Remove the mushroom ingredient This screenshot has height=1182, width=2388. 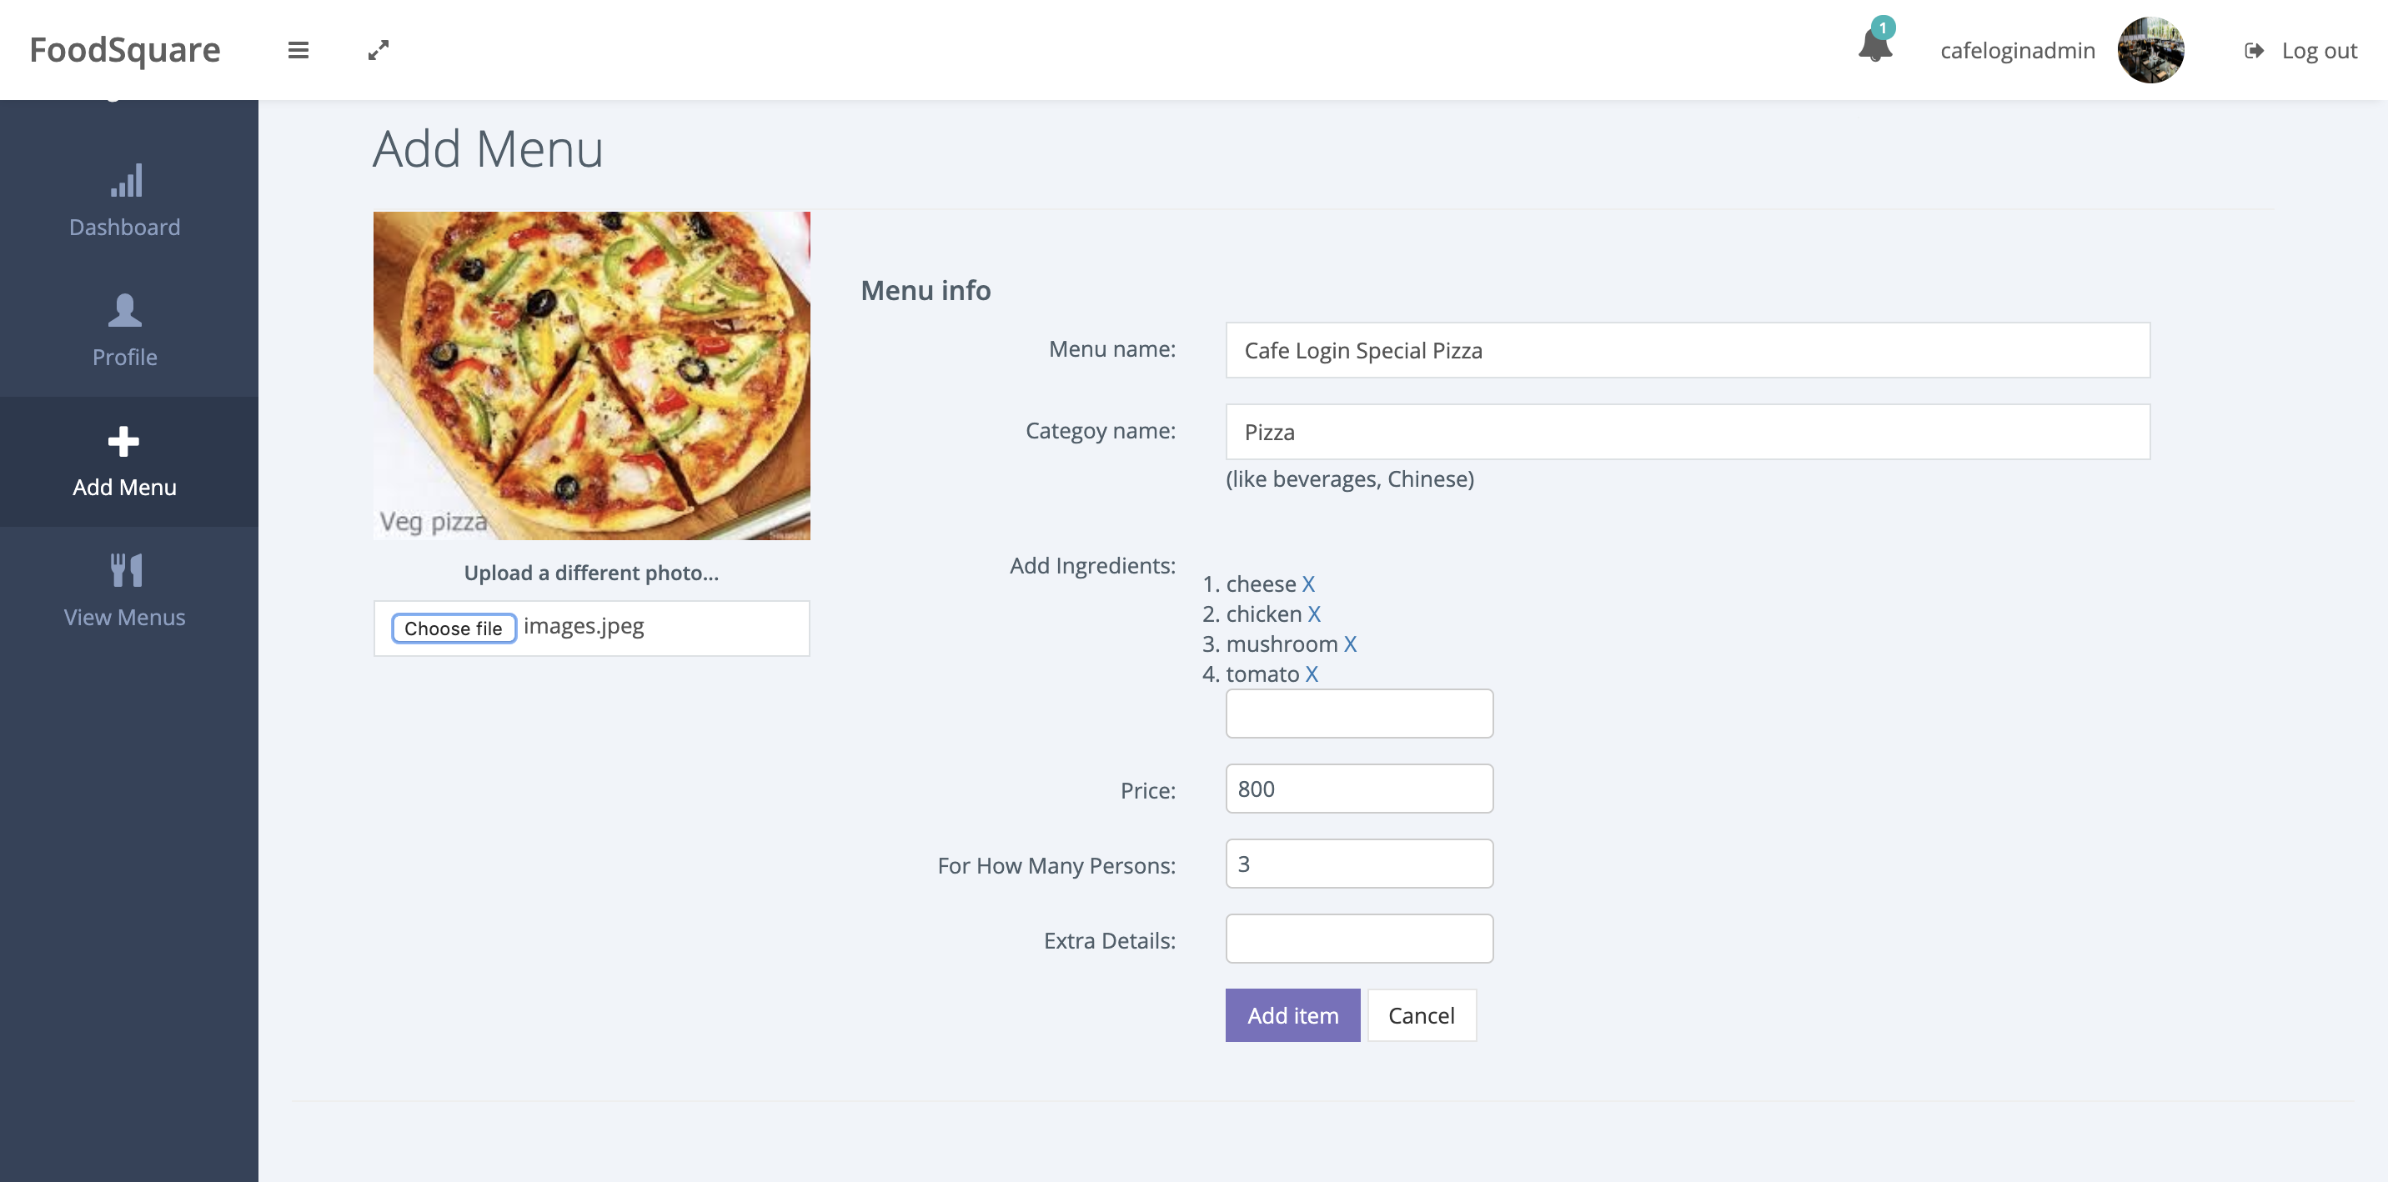[x=1350, y=644]
